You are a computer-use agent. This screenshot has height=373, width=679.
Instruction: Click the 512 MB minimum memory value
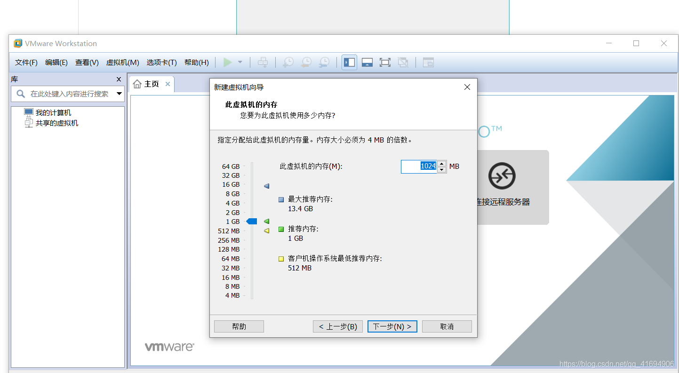pos(300,268)
